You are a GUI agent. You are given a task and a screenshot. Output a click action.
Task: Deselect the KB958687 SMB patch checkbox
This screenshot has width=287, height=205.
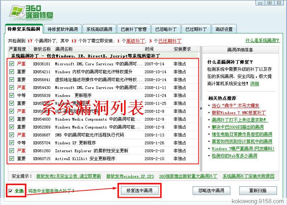point(12,135)
